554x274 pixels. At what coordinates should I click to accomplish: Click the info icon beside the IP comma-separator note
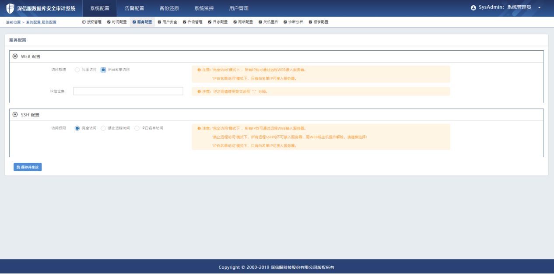click(x=199, y=91)
